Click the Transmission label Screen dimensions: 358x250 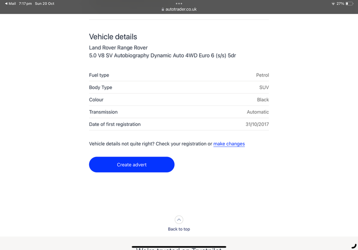(x=103, y=112)
